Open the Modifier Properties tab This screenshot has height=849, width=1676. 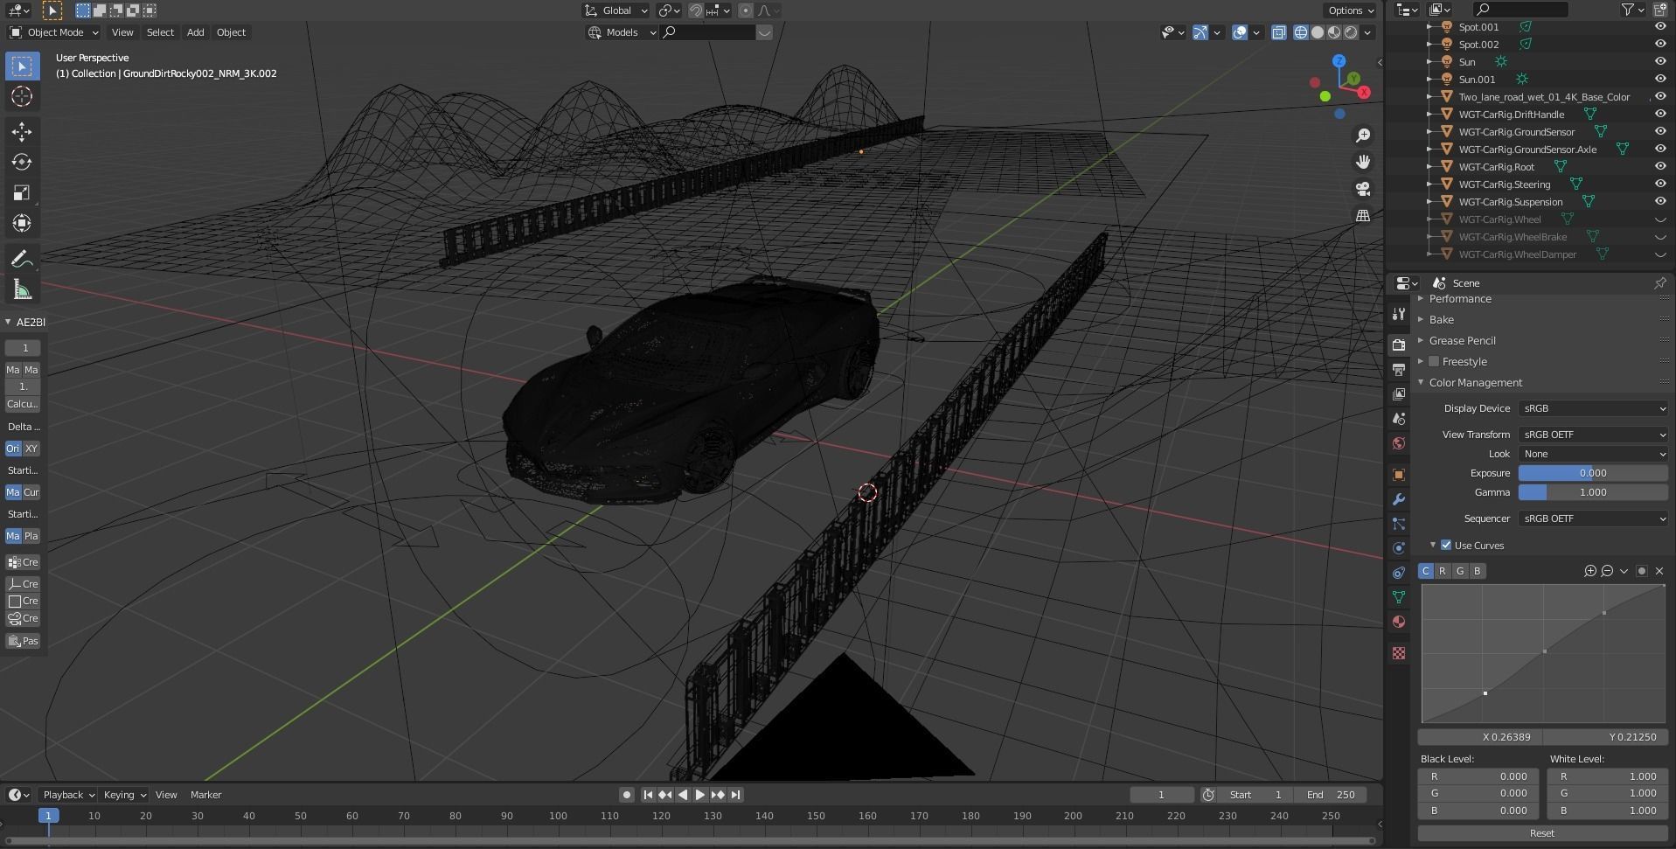click(1398, 498)
